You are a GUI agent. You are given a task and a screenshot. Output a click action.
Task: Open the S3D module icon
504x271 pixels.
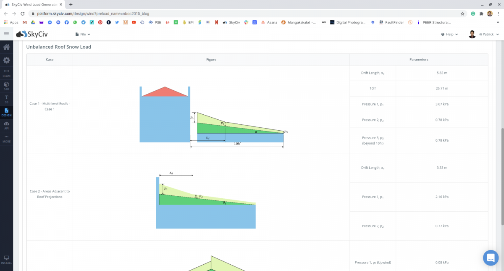(6, 86)
